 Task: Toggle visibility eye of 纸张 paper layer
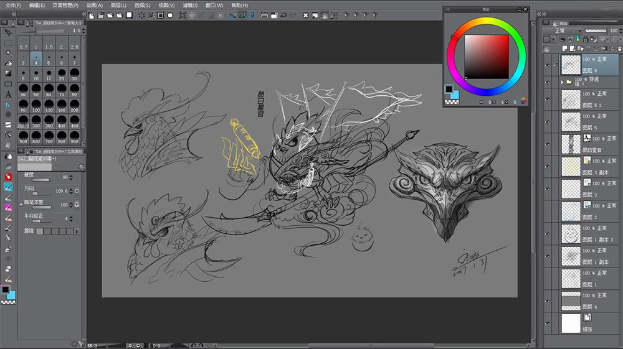point(547,323)
